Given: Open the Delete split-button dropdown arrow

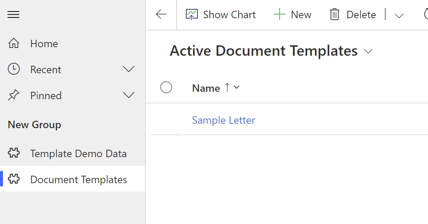Looking at the screenshot, I should [399, 15].
